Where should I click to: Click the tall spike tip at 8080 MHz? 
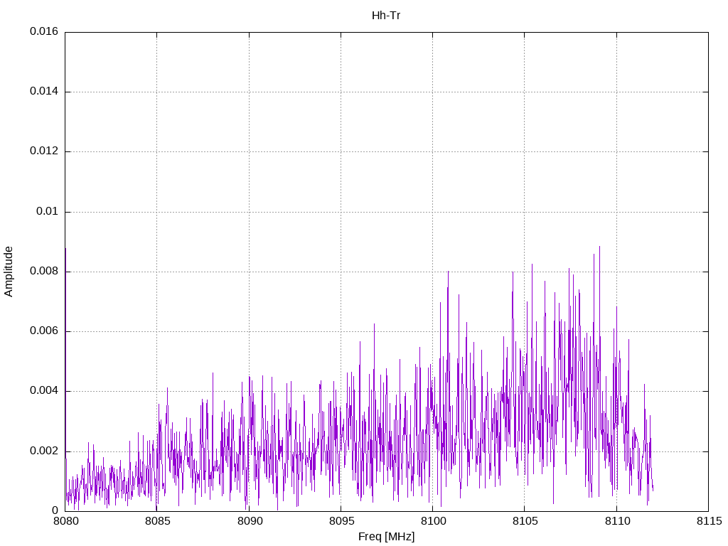tap(65, 249)
